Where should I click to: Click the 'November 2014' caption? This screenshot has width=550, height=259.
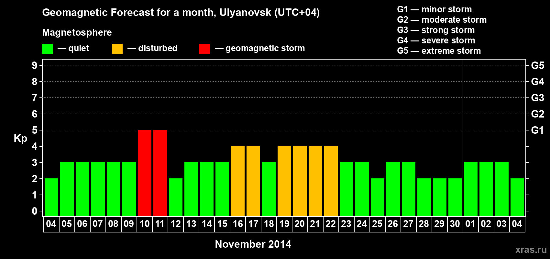(x=253, y=244)
